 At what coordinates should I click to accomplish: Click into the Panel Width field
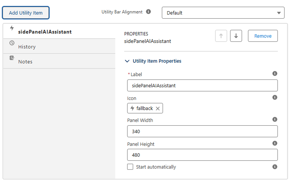pos(202,131)
